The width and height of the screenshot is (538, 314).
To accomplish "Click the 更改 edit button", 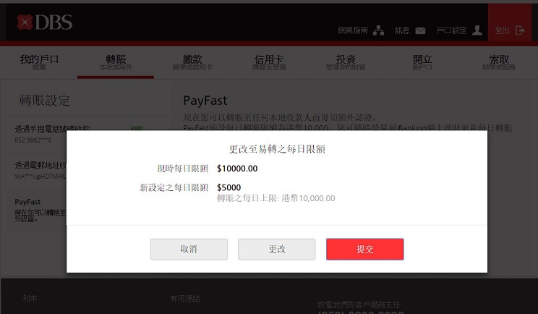I will [x=276, y=249].
